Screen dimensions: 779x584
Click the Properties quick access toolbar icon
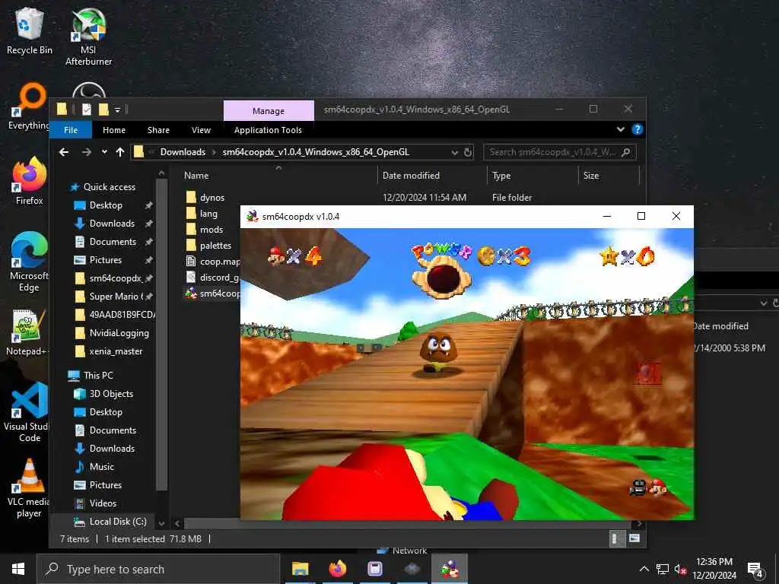point(87,109)
